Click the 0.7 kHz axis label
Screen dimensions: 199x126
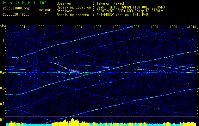(x=2, y=104)
